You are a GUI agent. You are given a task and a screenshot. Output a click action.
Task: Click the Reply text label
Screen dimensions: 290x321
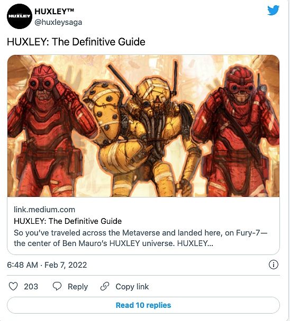click(x=78, y=286)
